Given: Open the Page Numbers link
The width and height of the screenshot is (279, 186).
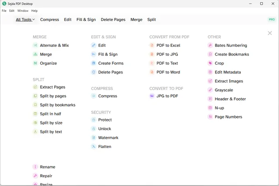Looking at the screenshot, I should click(228, 117).
